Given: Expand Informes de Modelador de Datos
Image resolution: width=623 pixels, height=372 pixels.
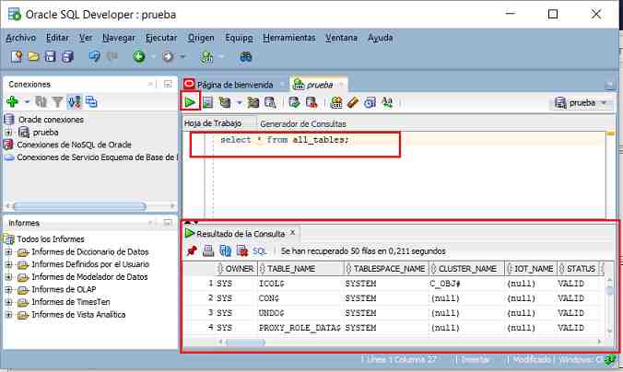Looking at the screenshot, I should (8, 277).
